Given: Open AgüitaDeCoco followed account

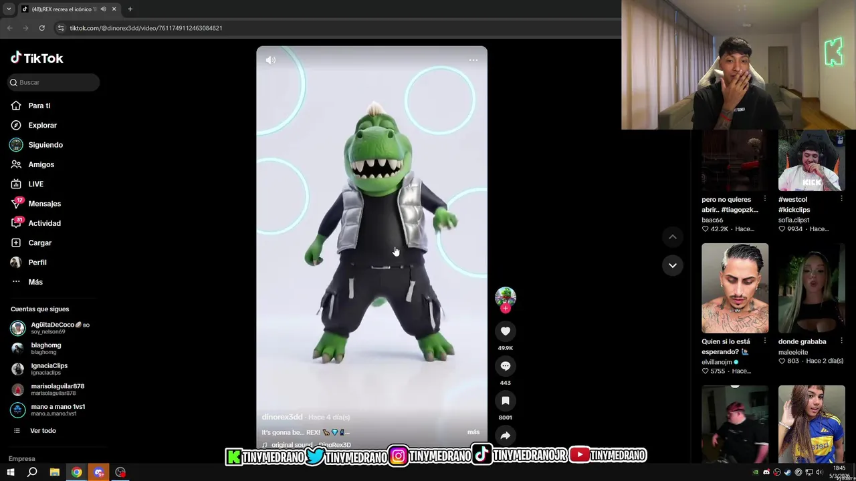Looking at the screenshot, I should [50, 328].
